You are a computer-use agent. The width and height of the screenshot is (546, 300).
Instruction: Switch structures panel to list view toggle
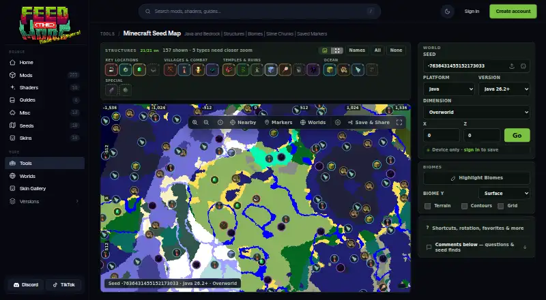click(x=325, y=50)
